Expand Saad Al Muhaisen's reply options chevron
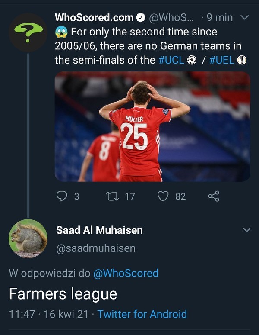The image size is (259, 335). pos(246,230)
